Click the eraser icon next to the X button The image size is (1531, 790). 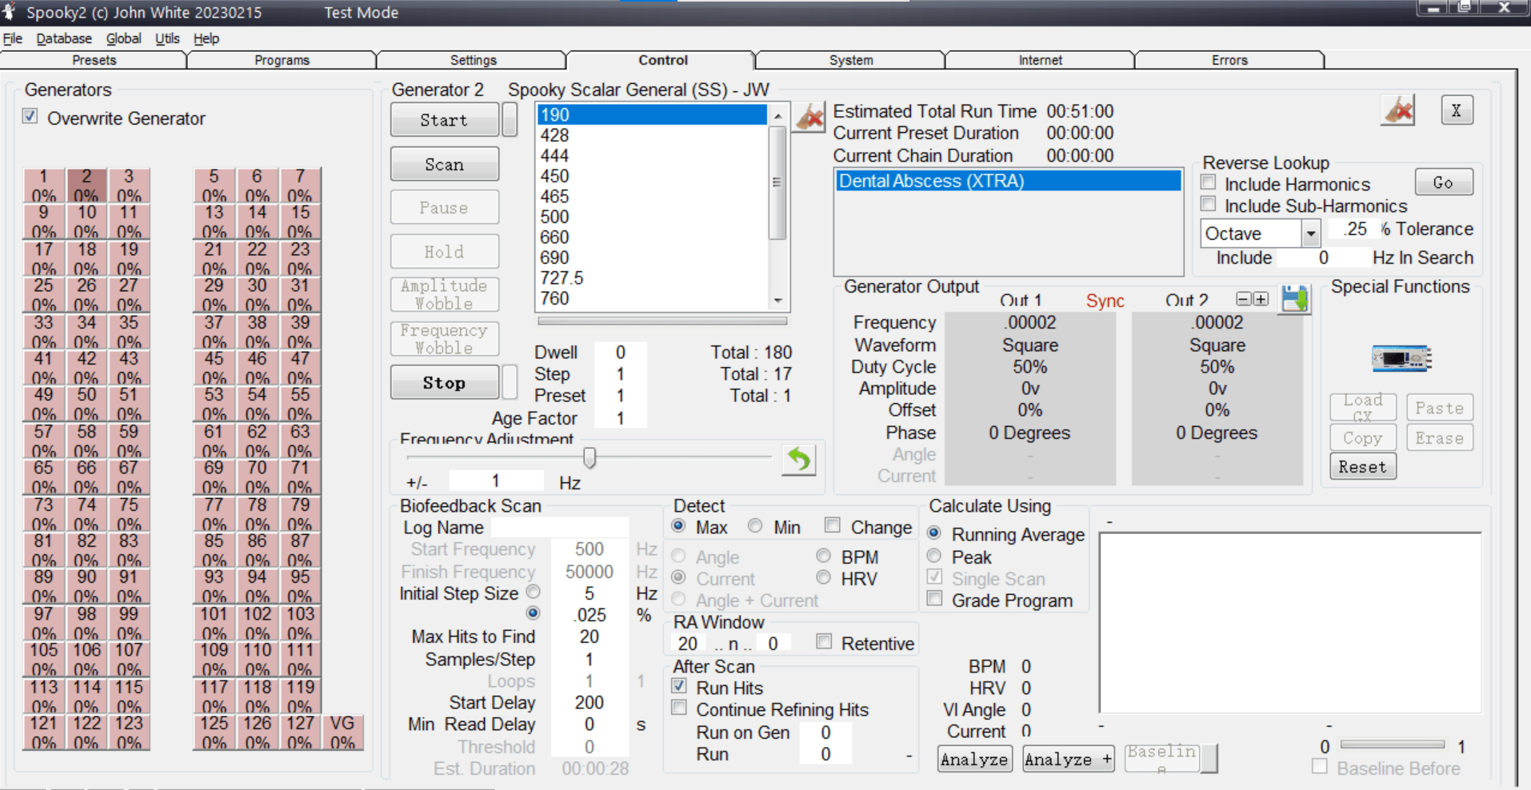pyautogui.click(x=1398, y=111)
